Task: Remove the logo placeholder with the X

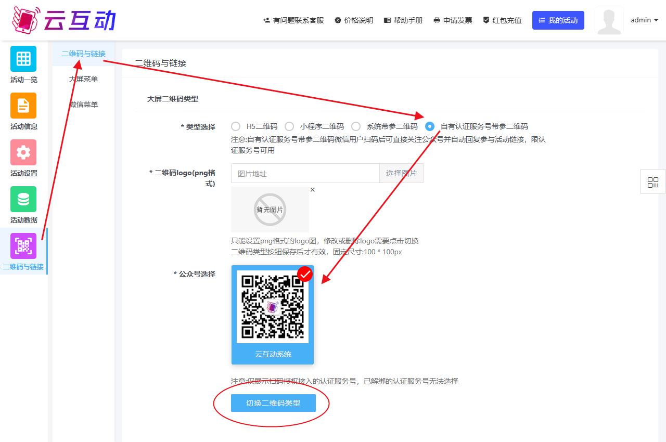Action: pyautogui.click(x=313, y=190)
